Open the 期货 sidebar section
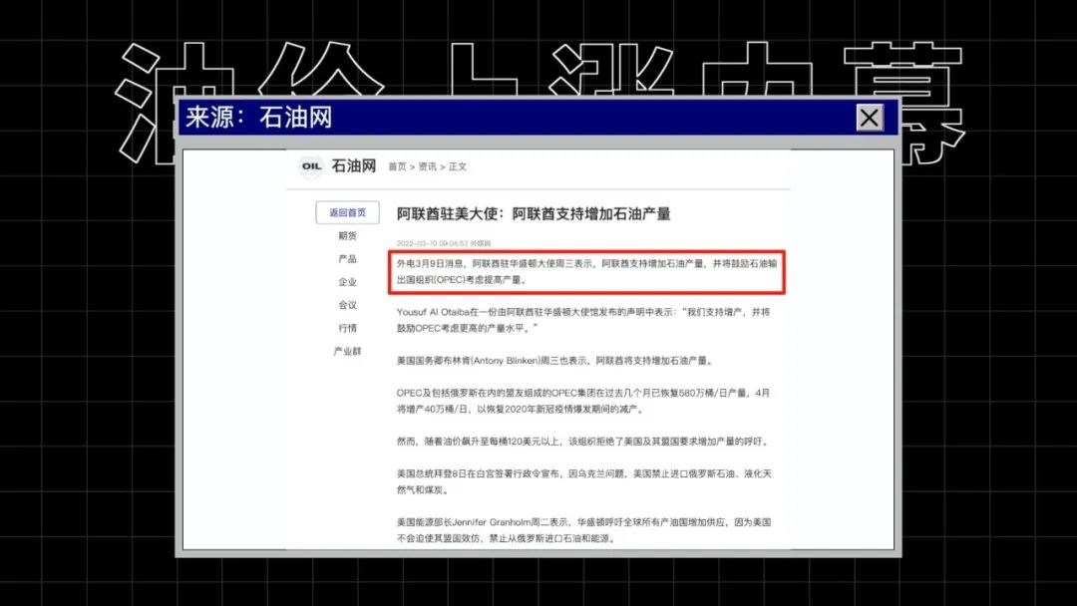The image size is (1077, 606). (x=348, y=235)
